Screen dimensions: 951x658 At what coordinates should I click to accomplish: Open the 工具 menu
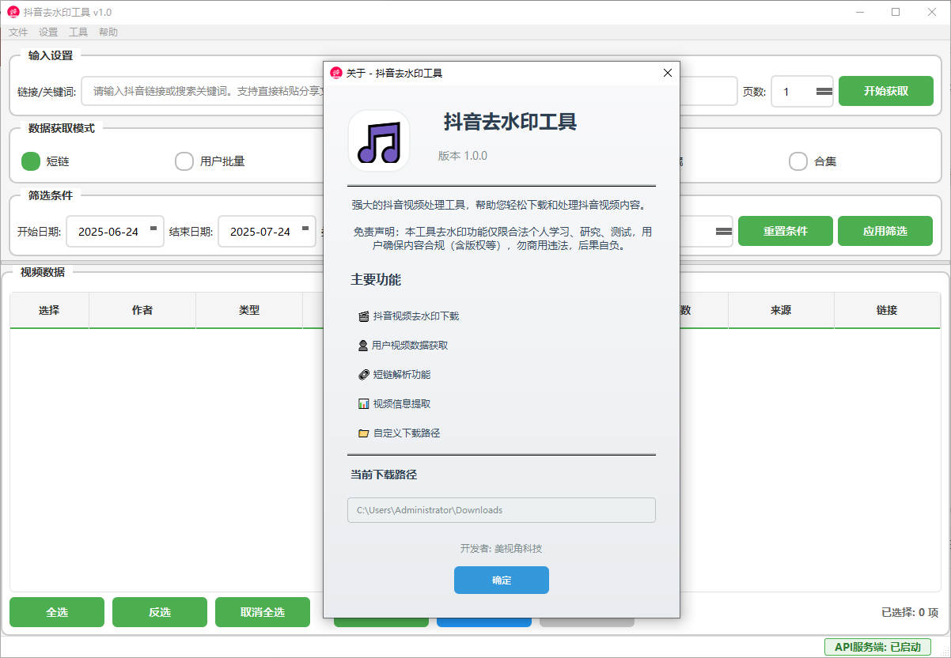click(78, 32)
